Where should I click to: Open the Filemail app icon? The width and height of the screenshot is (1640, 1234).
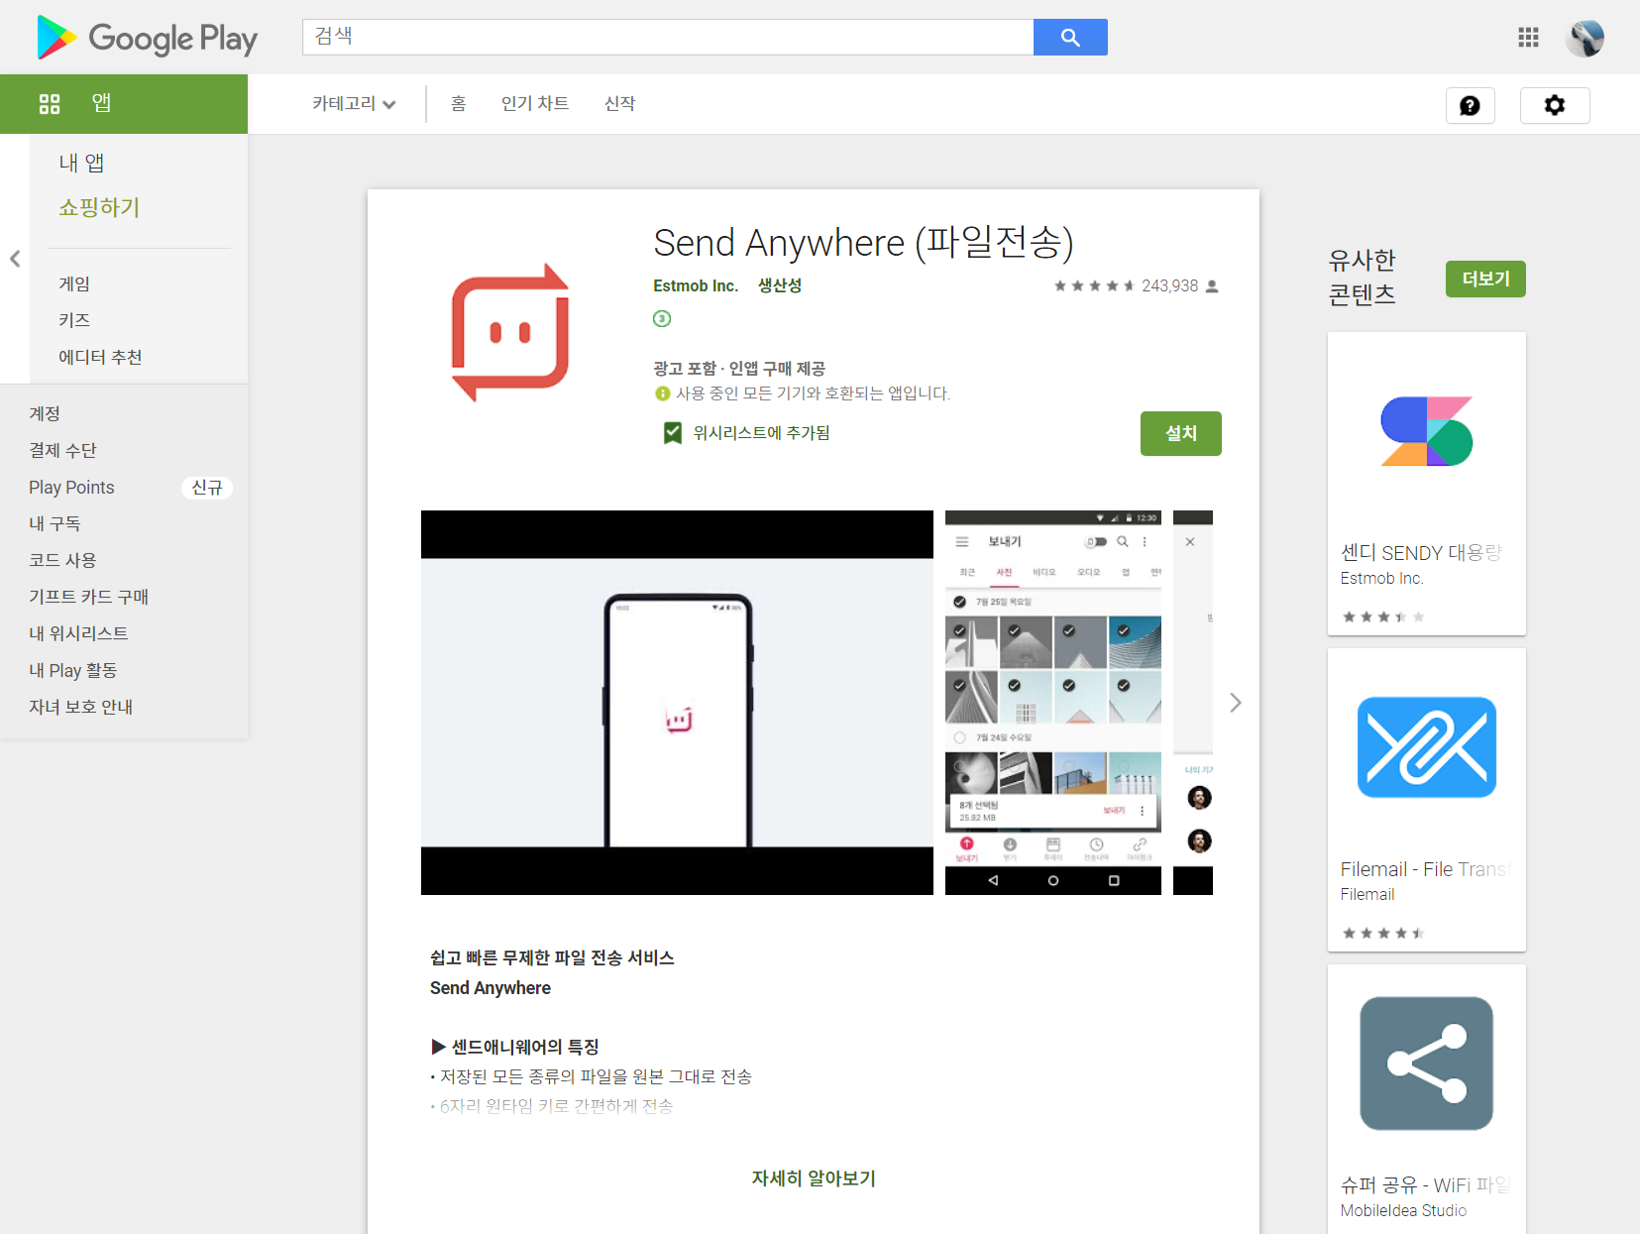(x=1427, y=747)
